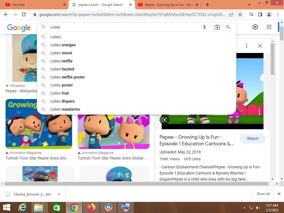This screenshot has height=213, width=284.
Task: Open Google Lens search by image
Action: point(217,27)
